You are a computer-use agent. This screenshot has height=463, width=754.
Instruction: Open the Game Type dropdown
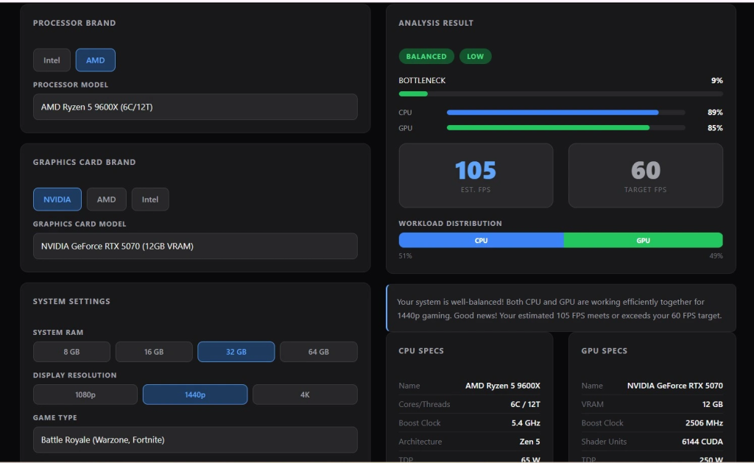point(195,439)
